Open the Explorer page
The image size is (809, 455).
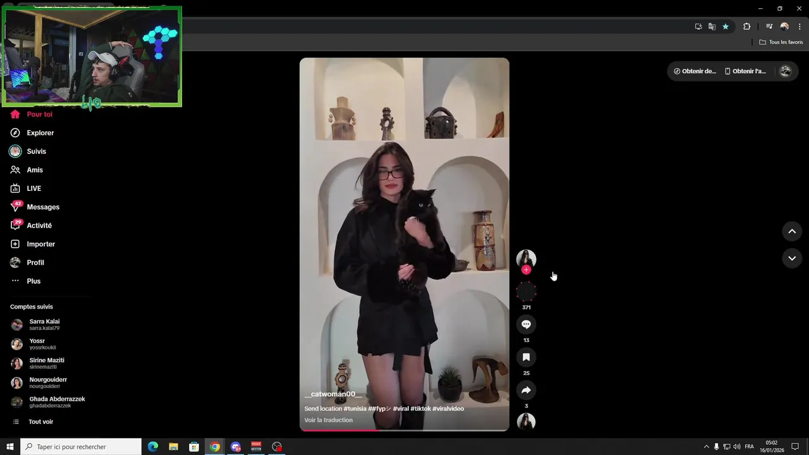pos(40,133)
